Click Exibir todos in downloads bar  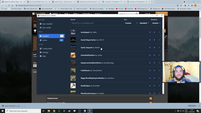[192, 106]
